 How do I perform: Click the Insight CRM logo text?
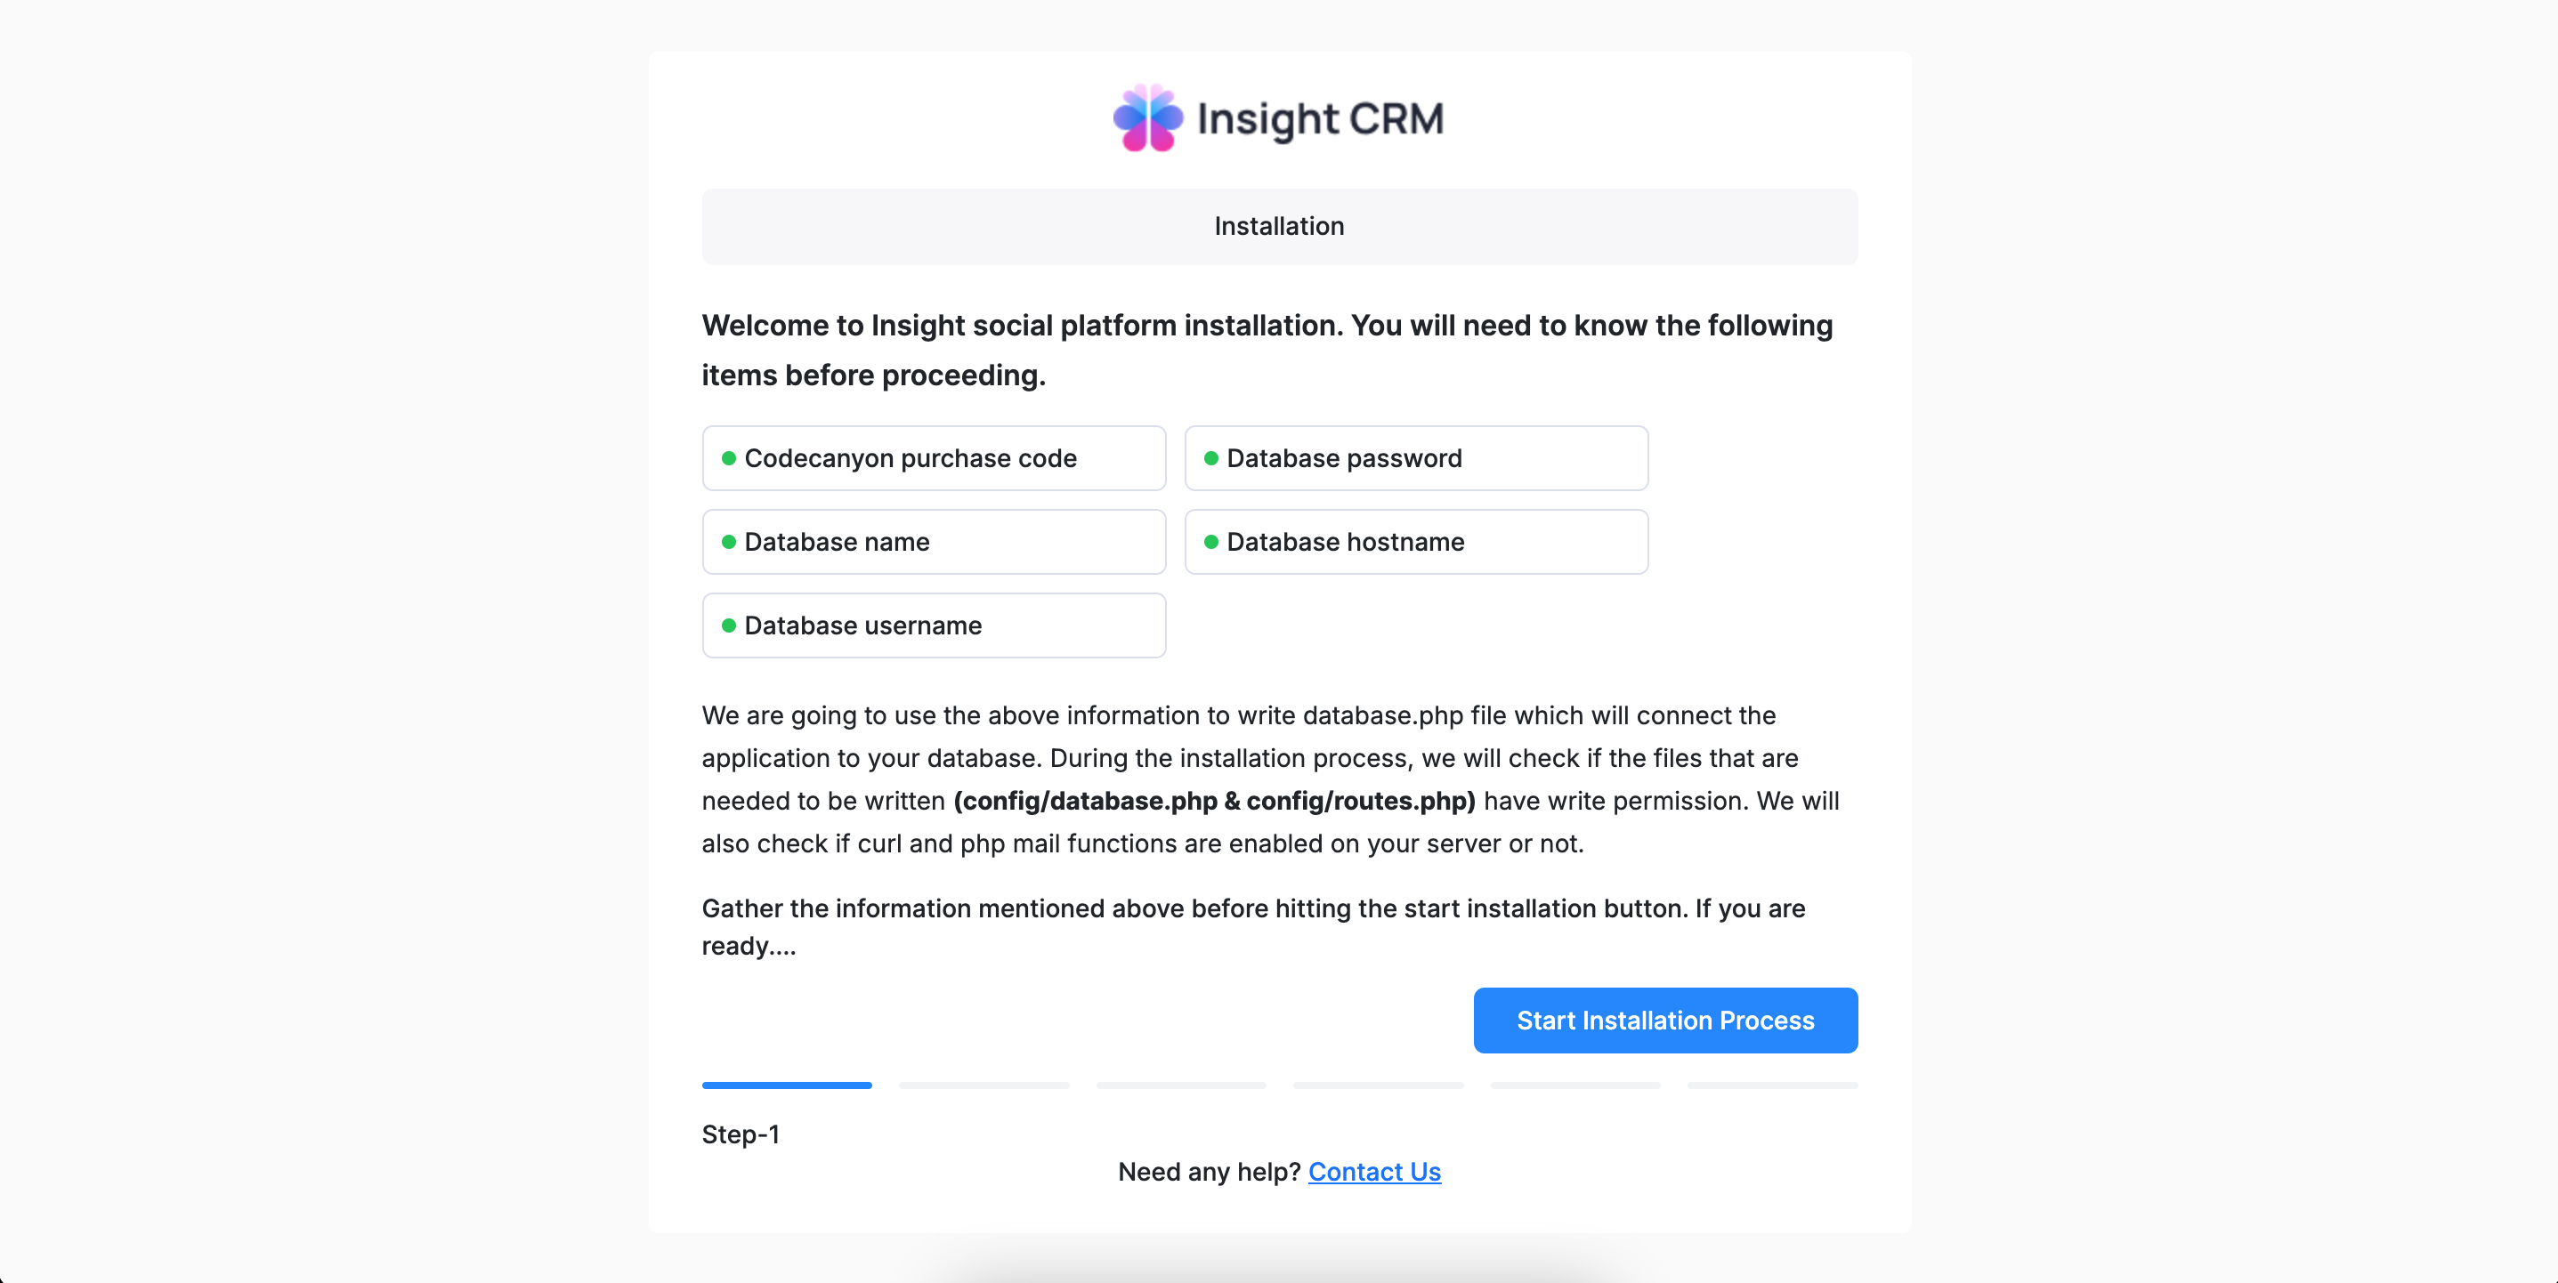coord(1320,118)
